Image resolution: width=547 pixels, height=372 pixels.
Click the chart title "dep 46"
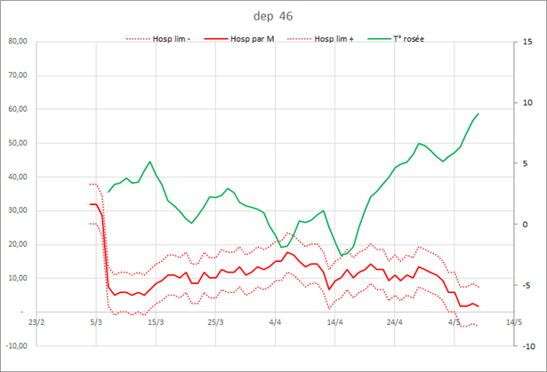click(x=273, y=15)
